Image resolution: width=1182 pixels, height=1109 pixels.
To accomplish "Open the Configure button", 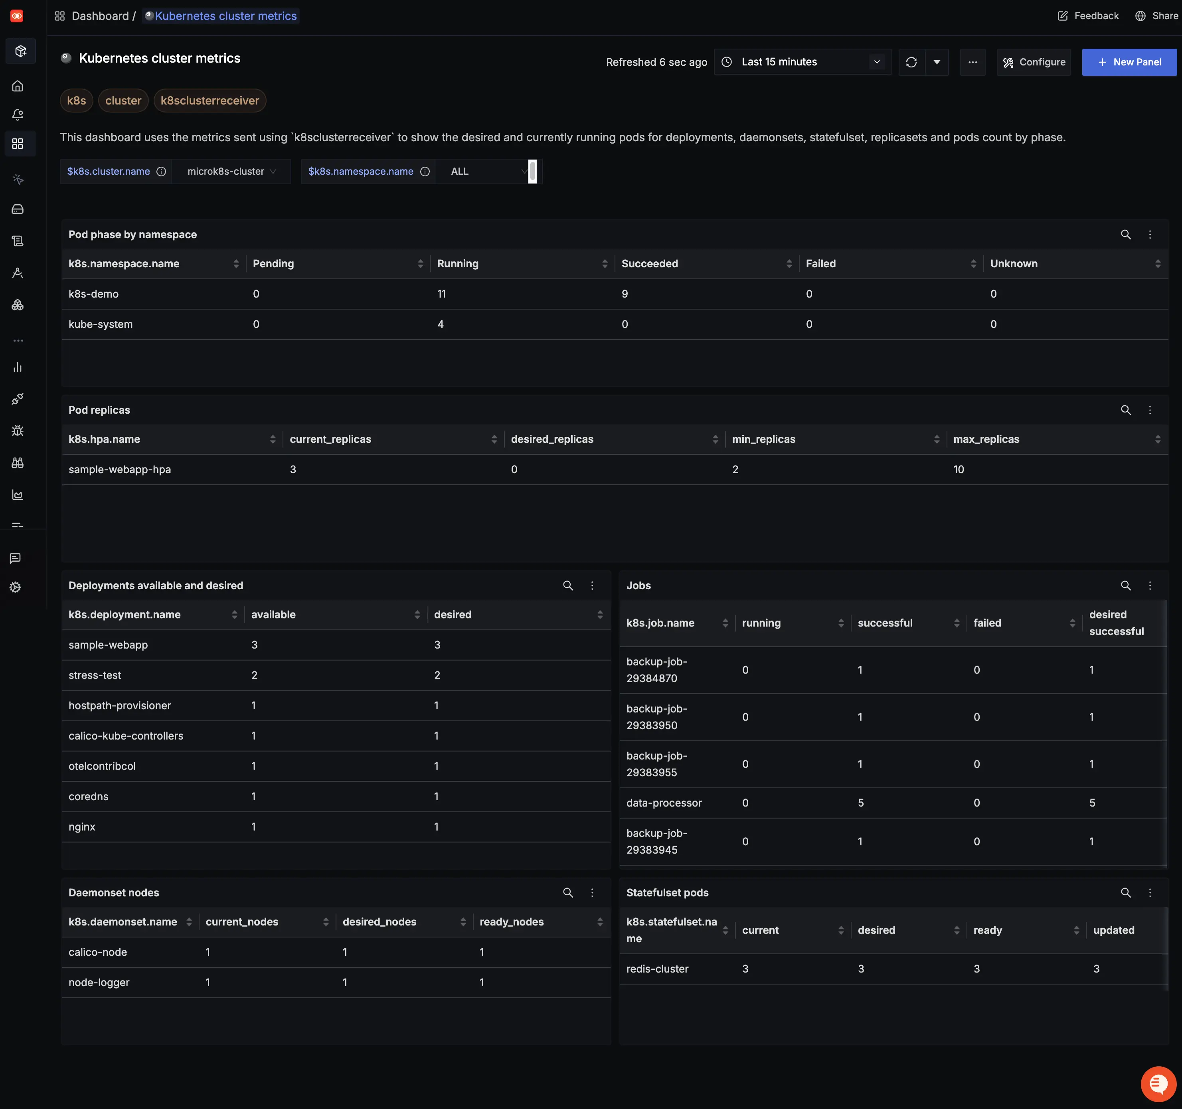I will click(1034, 62).
